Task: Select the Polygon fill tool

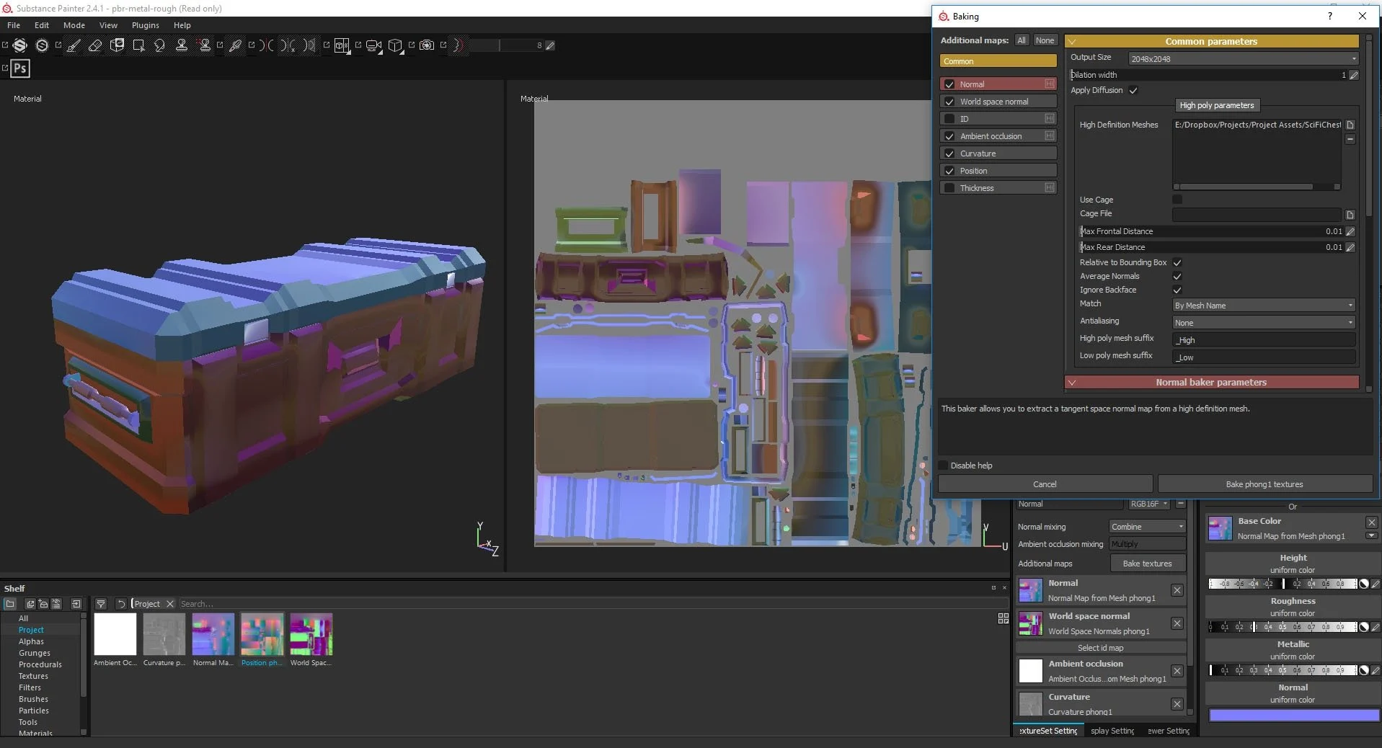Action: [138, 45]
